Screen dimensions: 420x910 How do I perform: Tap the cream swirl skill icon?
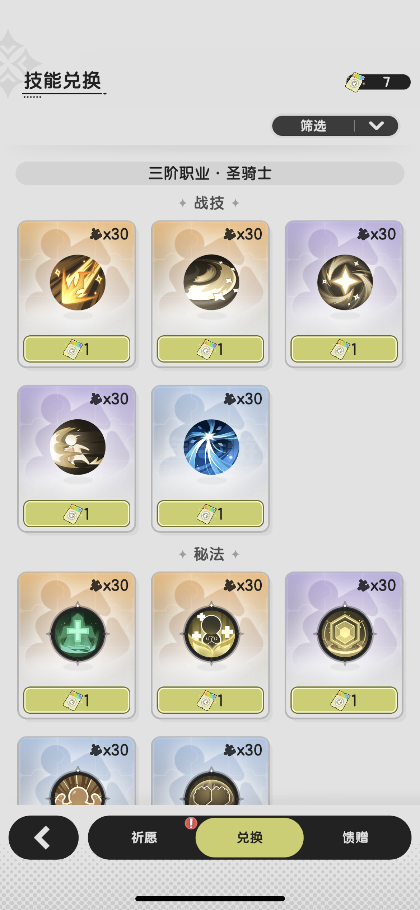(x=211, y=282)
